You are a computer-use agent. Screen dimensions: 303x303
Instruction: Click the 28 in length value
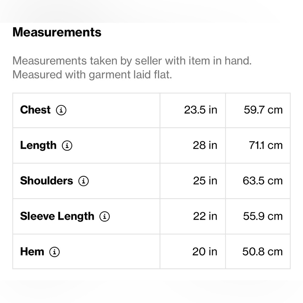(205, 145)
